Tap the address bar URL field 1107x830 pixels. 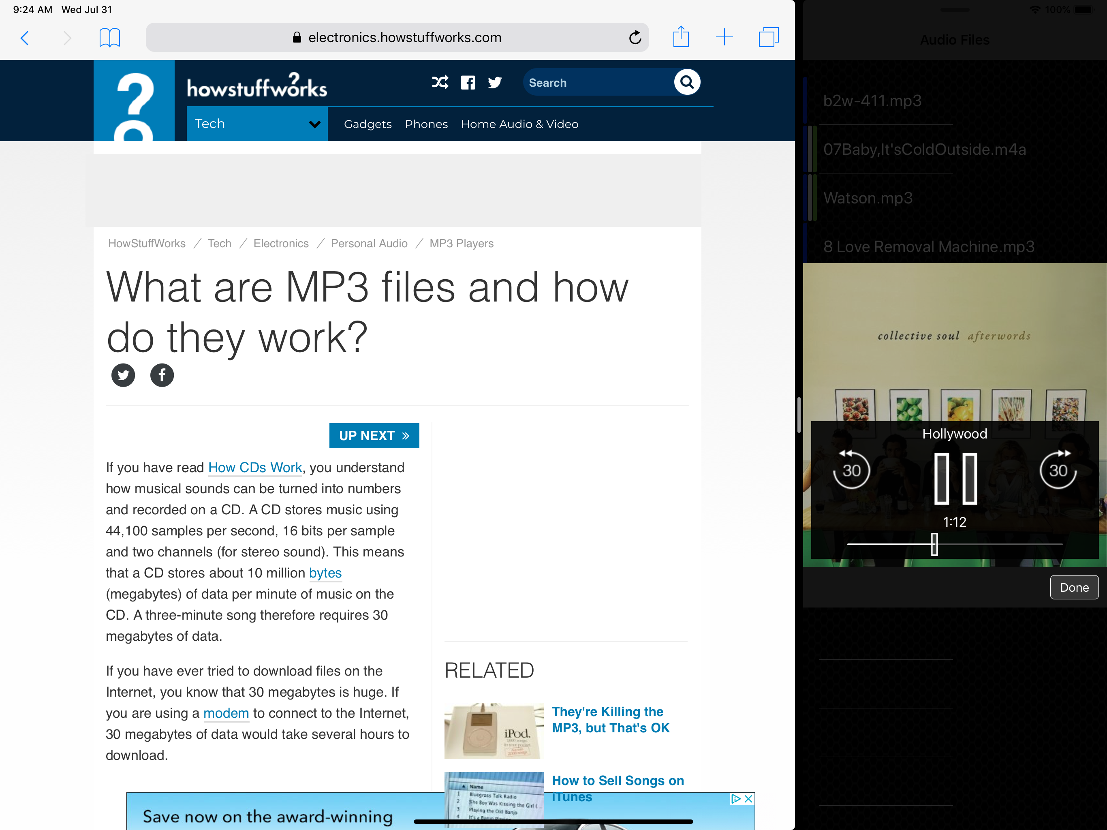pyautogui.click(x=397, y=38)
